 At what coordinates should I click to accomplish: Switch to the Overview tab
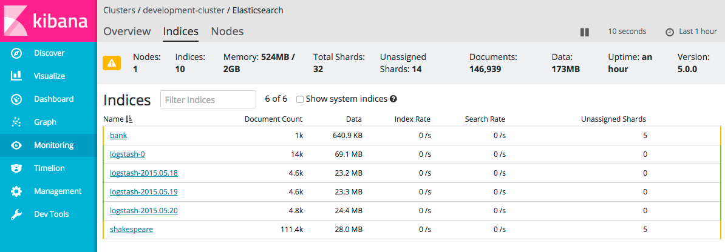tap(127, 31)
